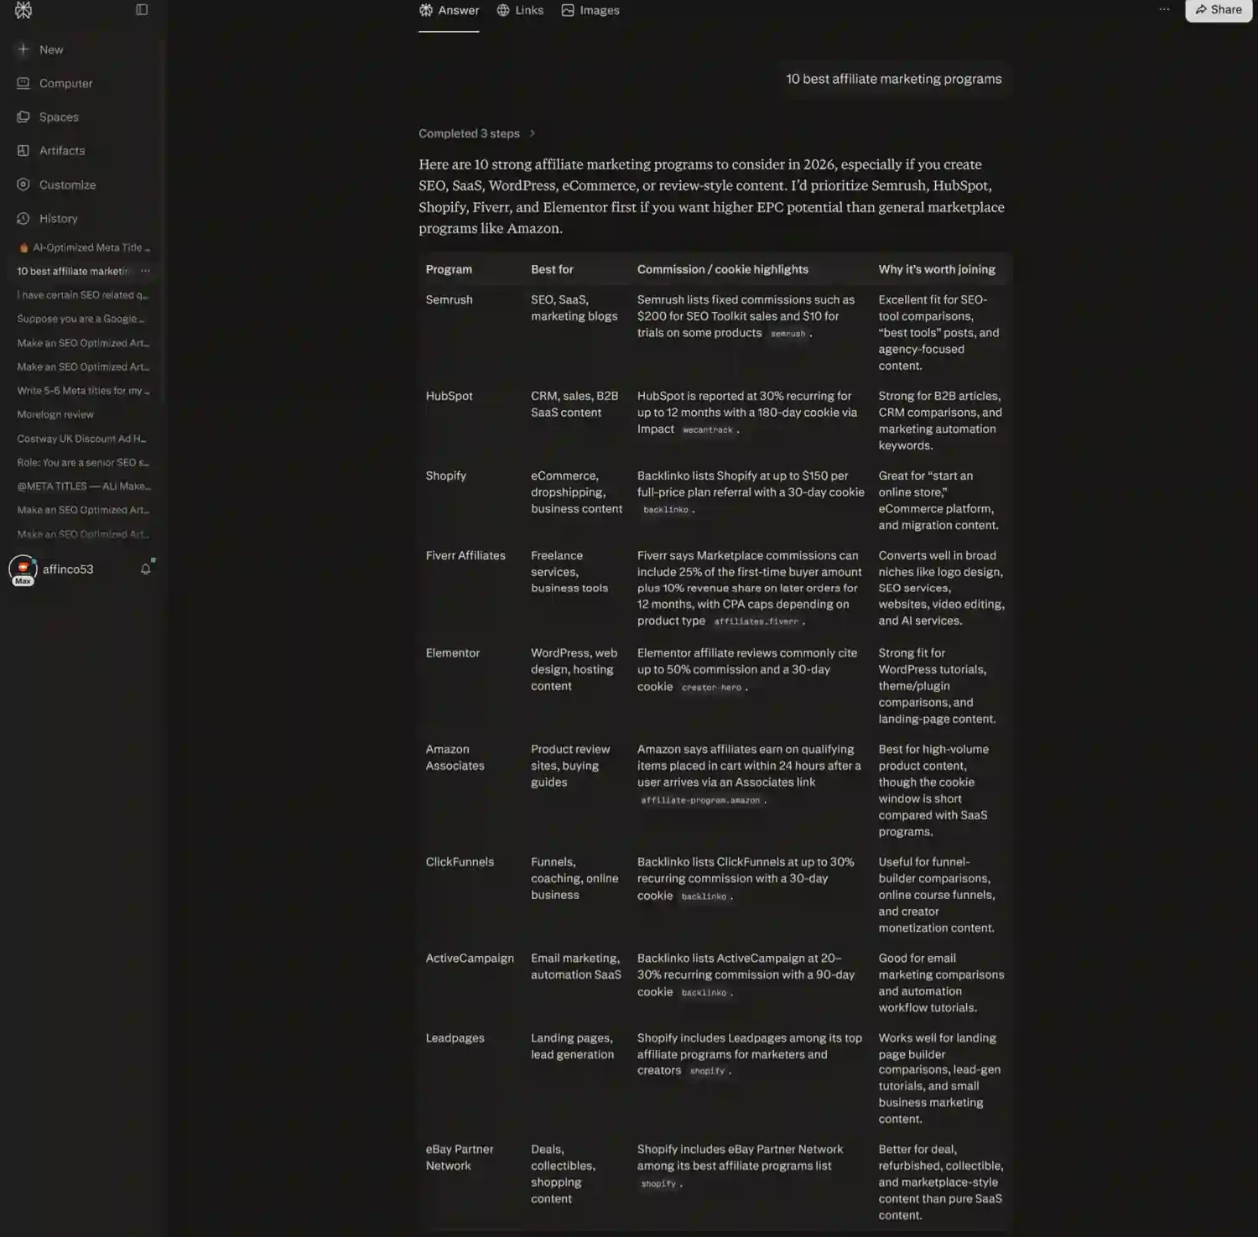The image size is (1258, 1237).
Task: Click the affinco53 avatar icon
Action: pyautogui.click(x=23, y=569)
